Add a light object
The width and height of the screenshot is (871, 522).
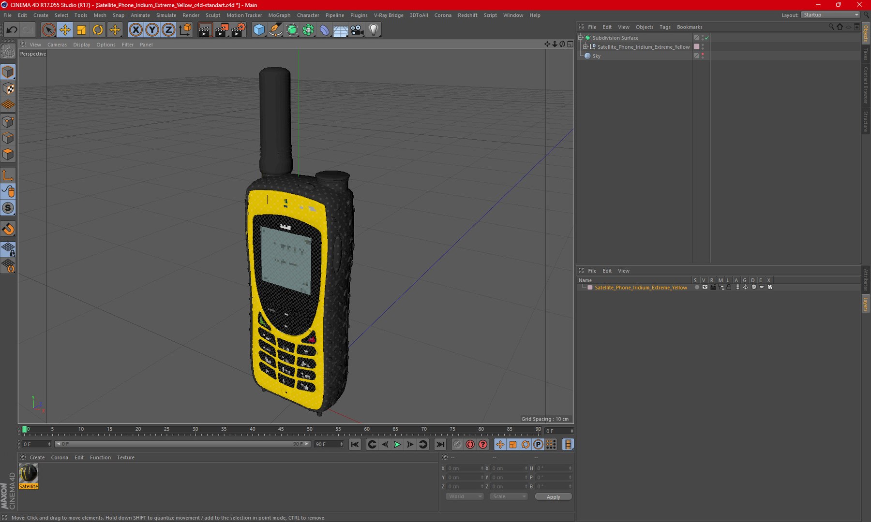(x=374, y=30)
